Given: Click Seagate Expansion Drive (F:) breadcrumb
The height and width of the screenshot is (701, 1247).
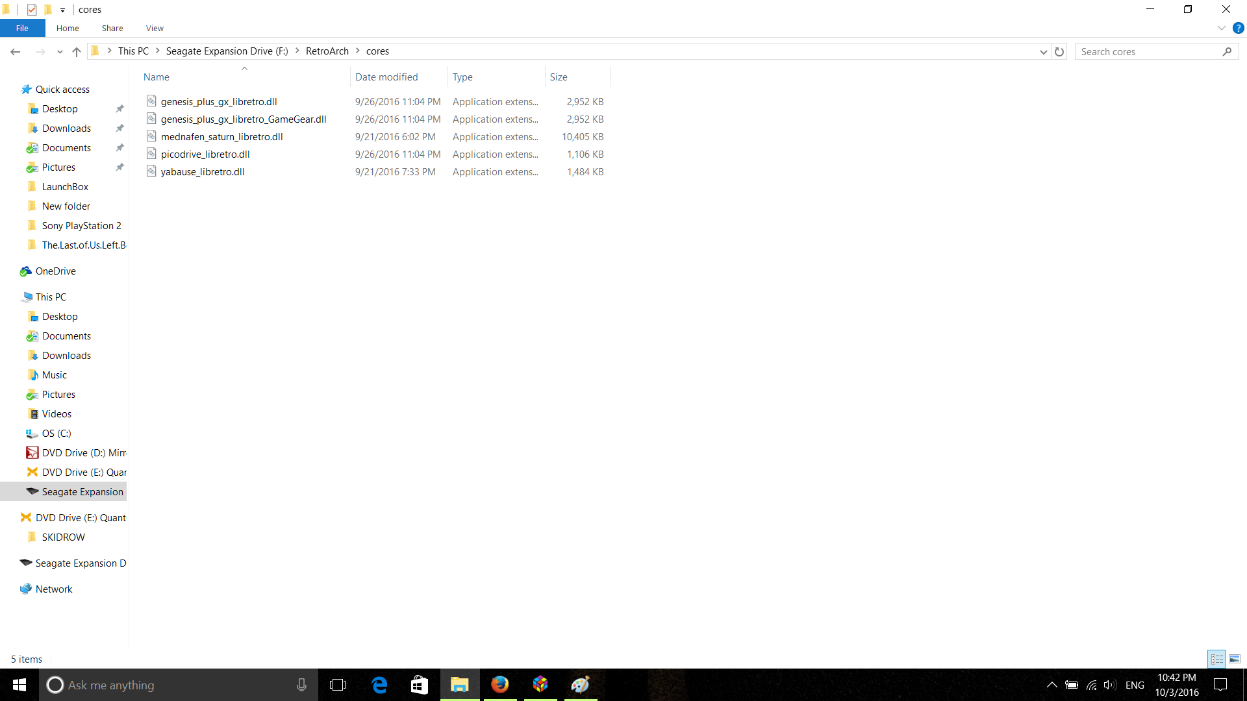Looking at the screenshot, I should tap(227, 51).
